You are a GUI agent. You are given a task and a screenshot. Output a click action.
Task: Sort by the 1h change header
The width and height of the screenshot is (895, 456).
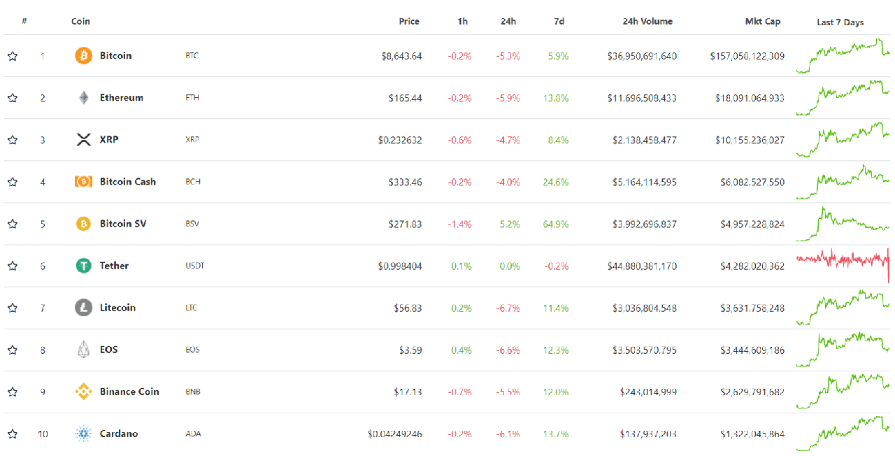(x=463, y=21)
